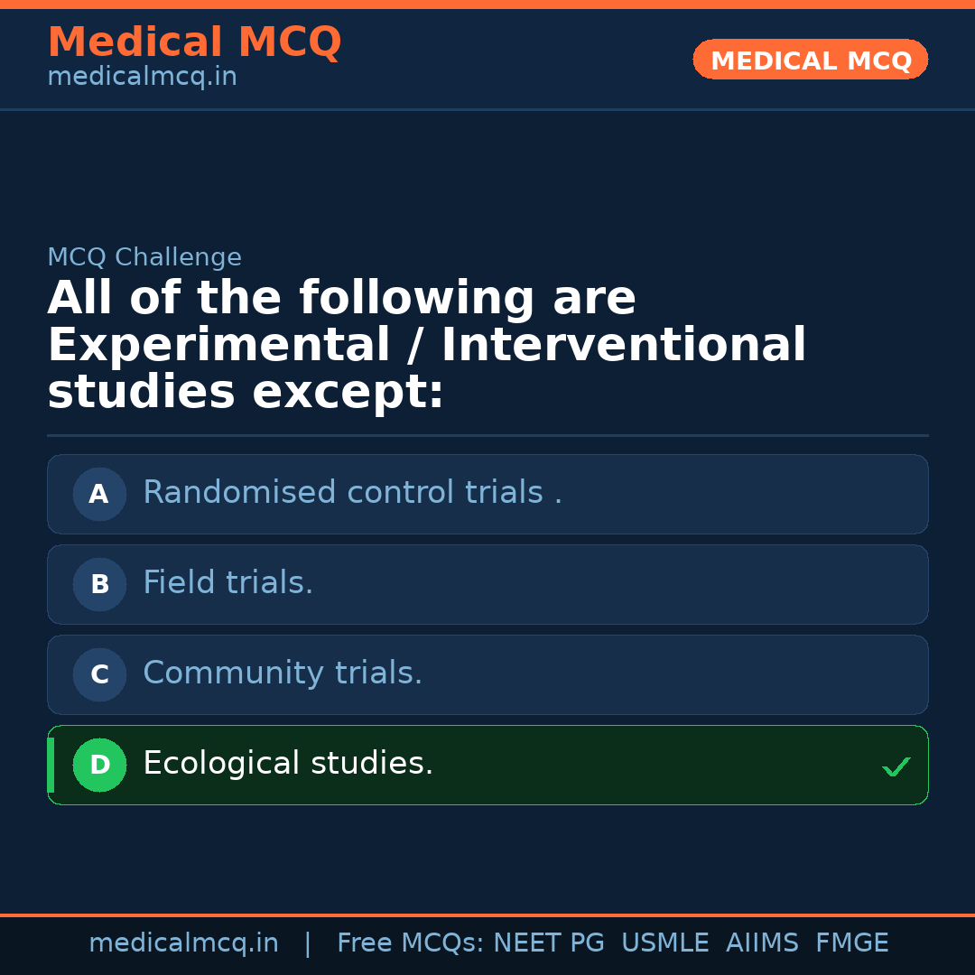Choose the "Field trials." answer text

point(228,583)
